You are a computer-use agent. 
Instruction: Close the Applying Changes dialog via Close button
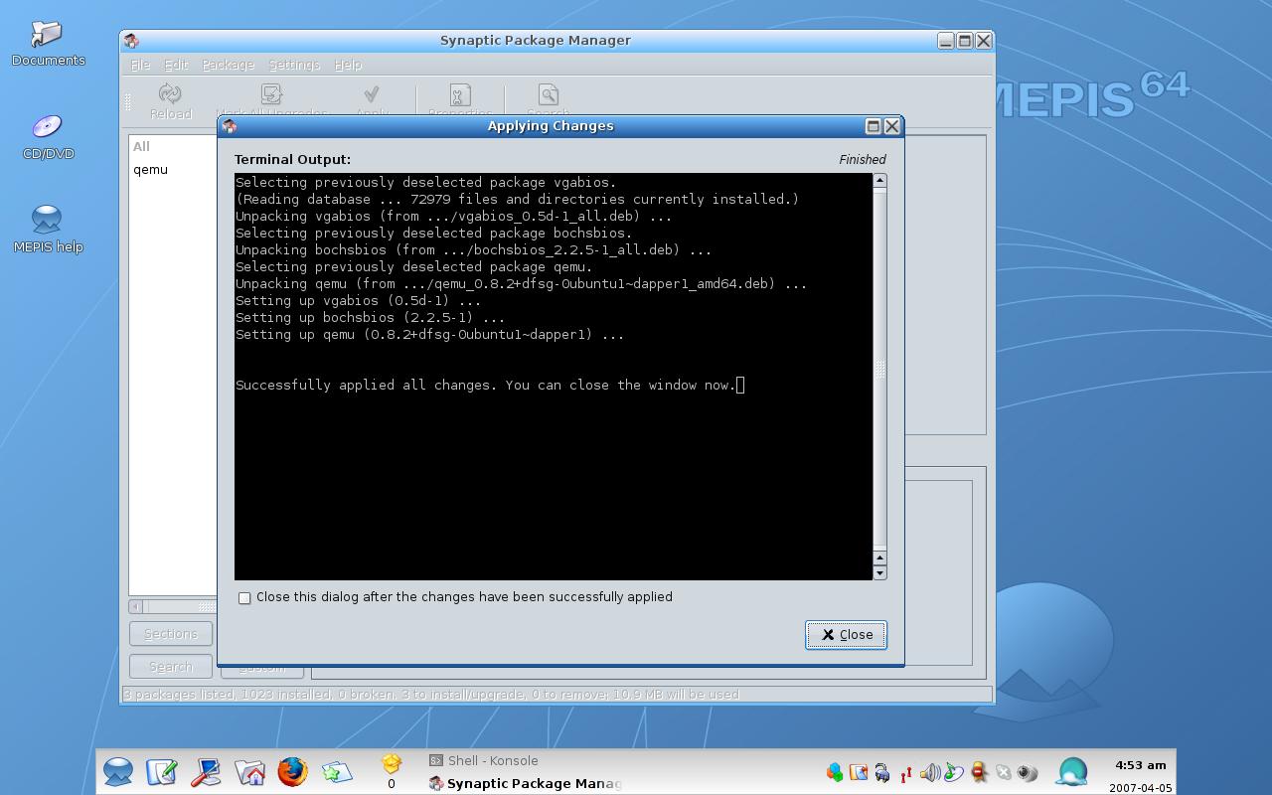tap(846, 635)
